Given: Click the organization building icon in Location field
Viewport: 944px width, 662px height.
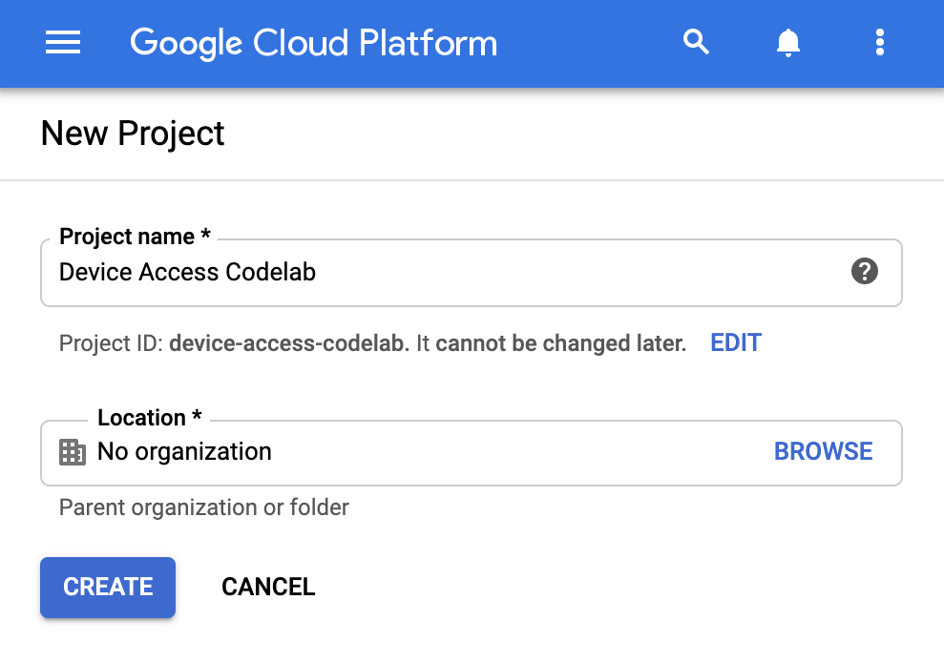Looking at the screenshot, I should [x=72, y=452].
